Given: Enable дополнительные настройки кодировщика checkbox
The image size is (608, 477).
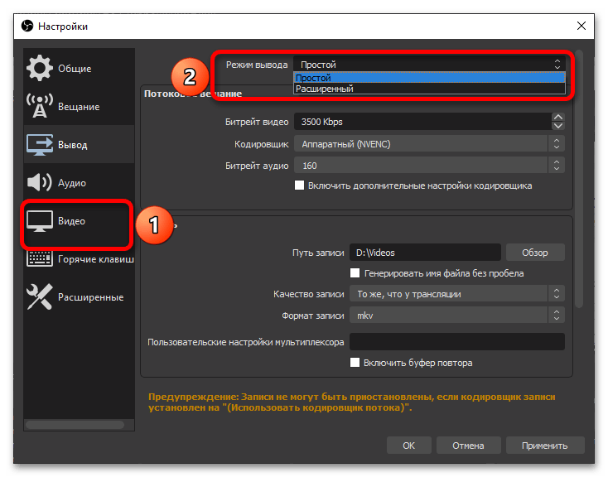Looking at the screenshot, I should 299,185.
